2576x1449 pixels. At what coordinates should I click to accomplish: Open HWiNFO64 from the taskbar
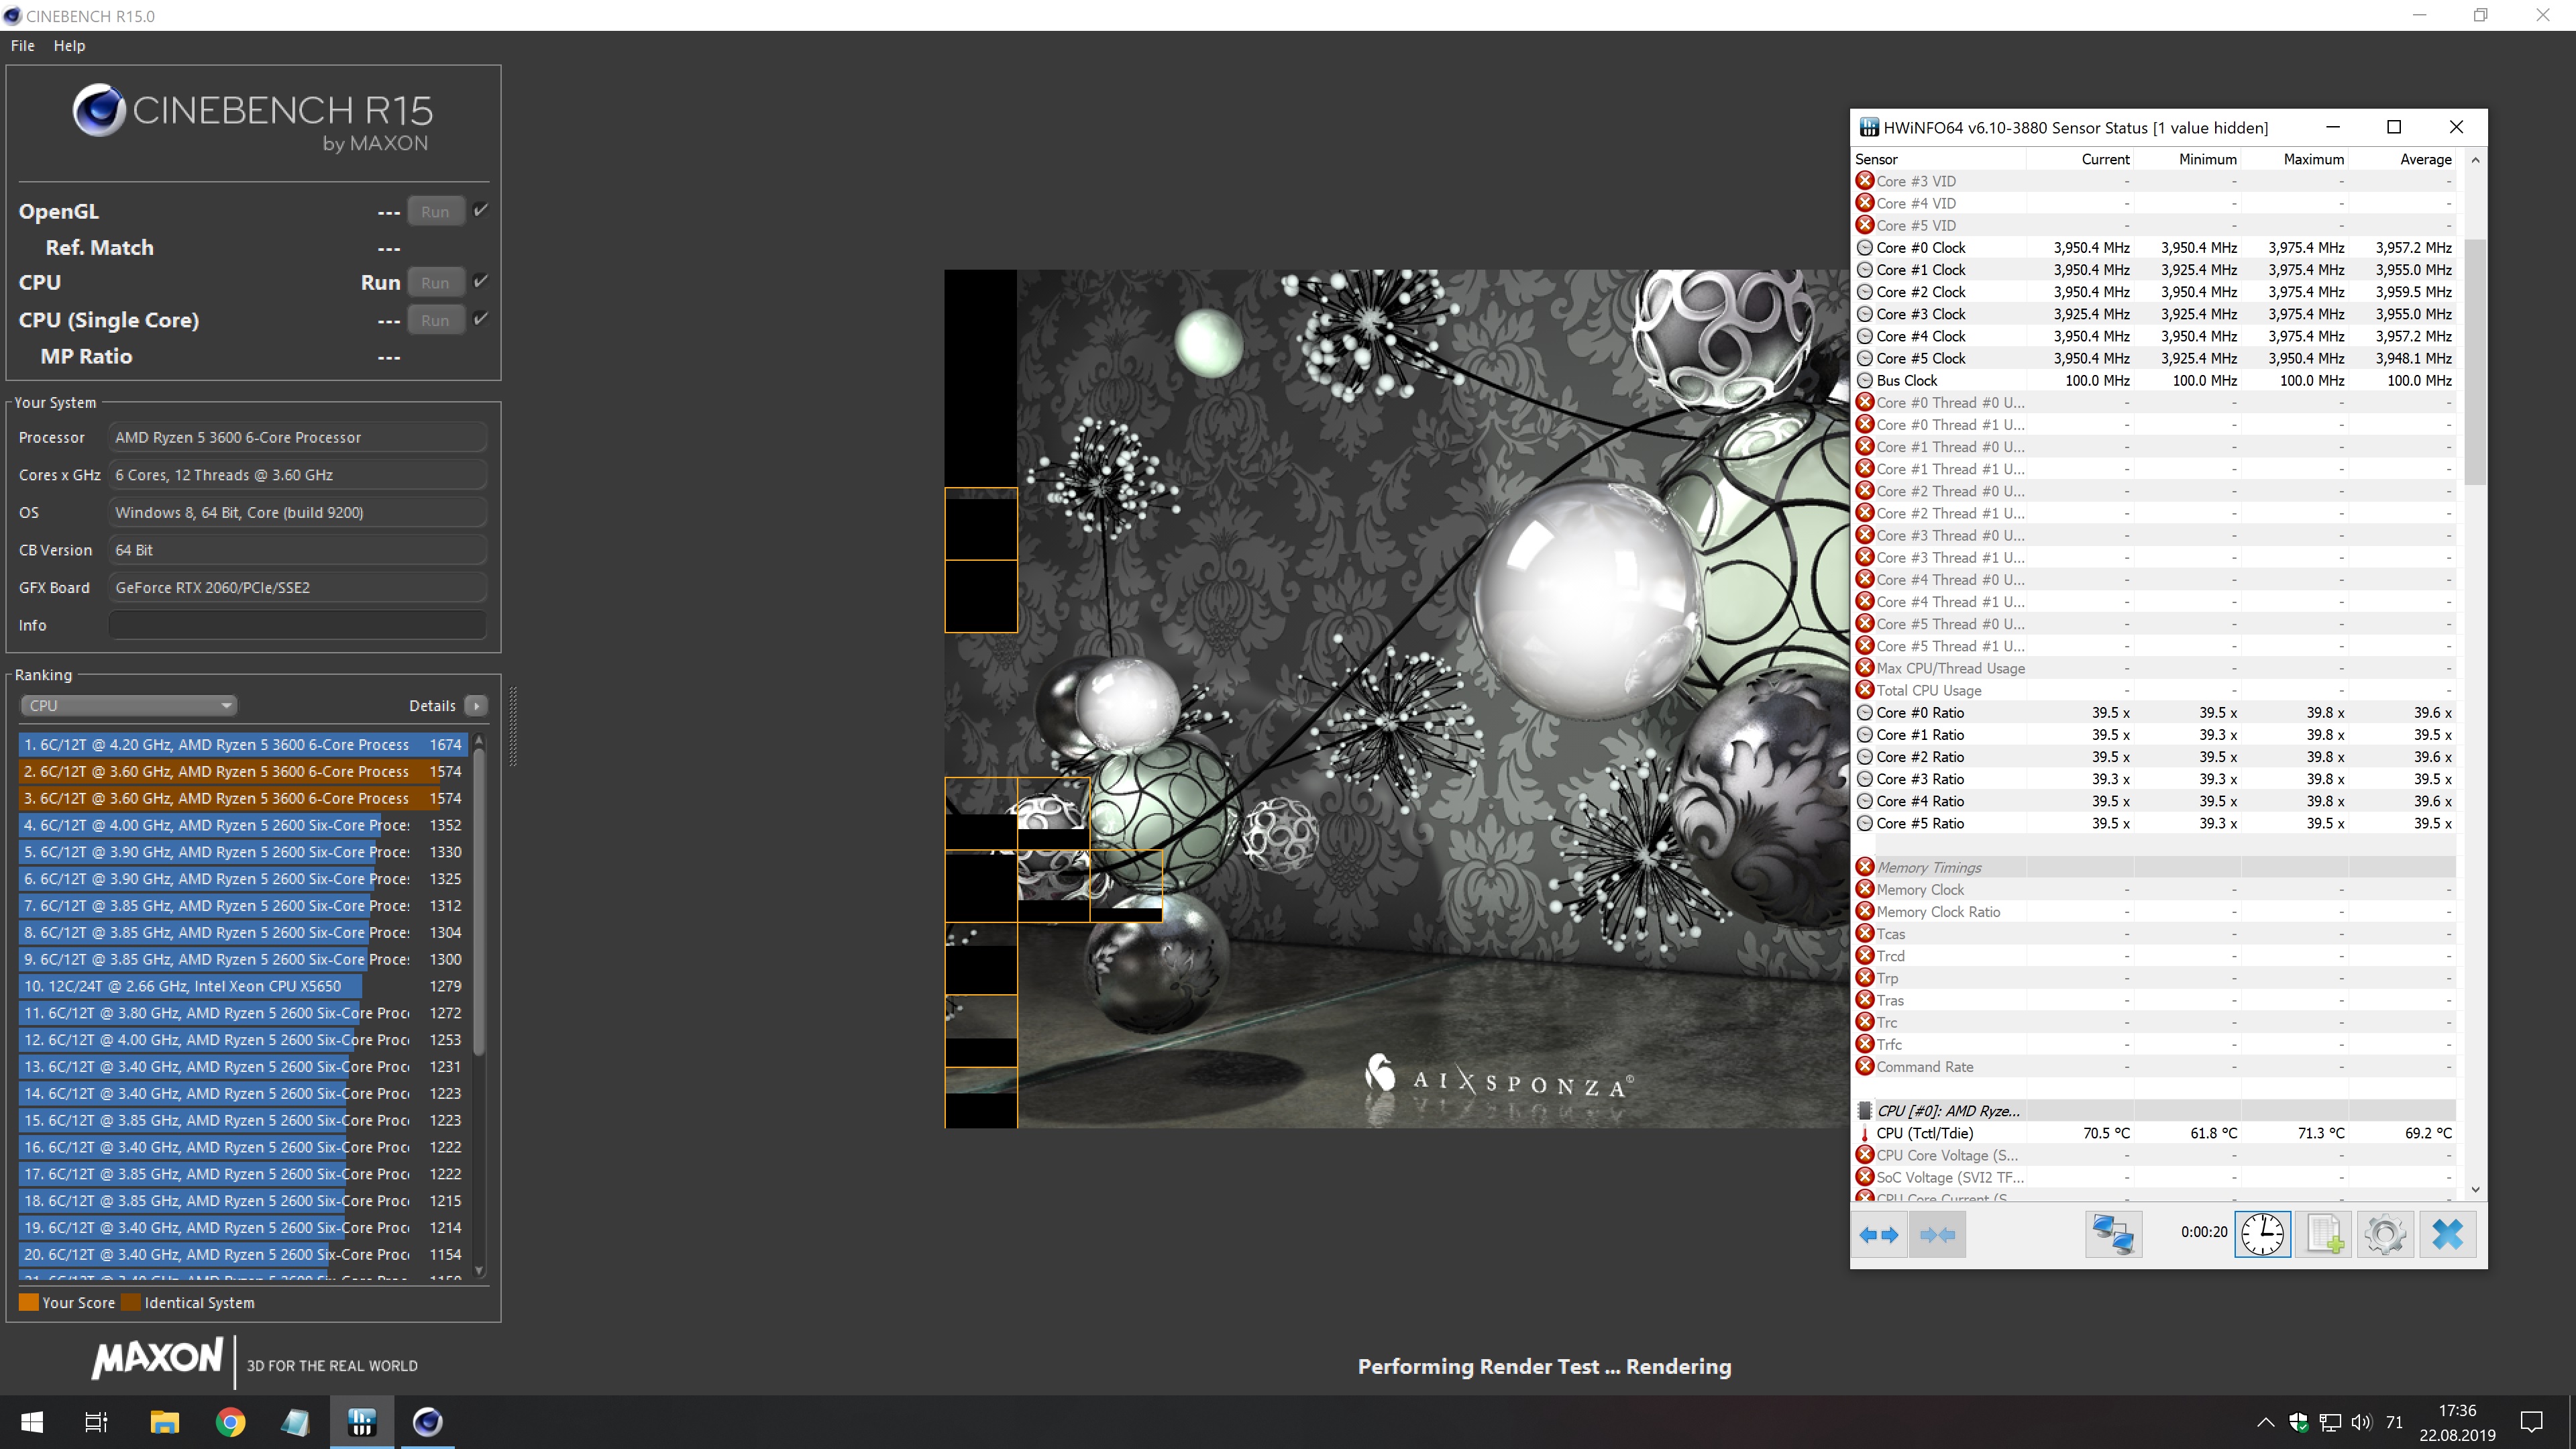362,1422
